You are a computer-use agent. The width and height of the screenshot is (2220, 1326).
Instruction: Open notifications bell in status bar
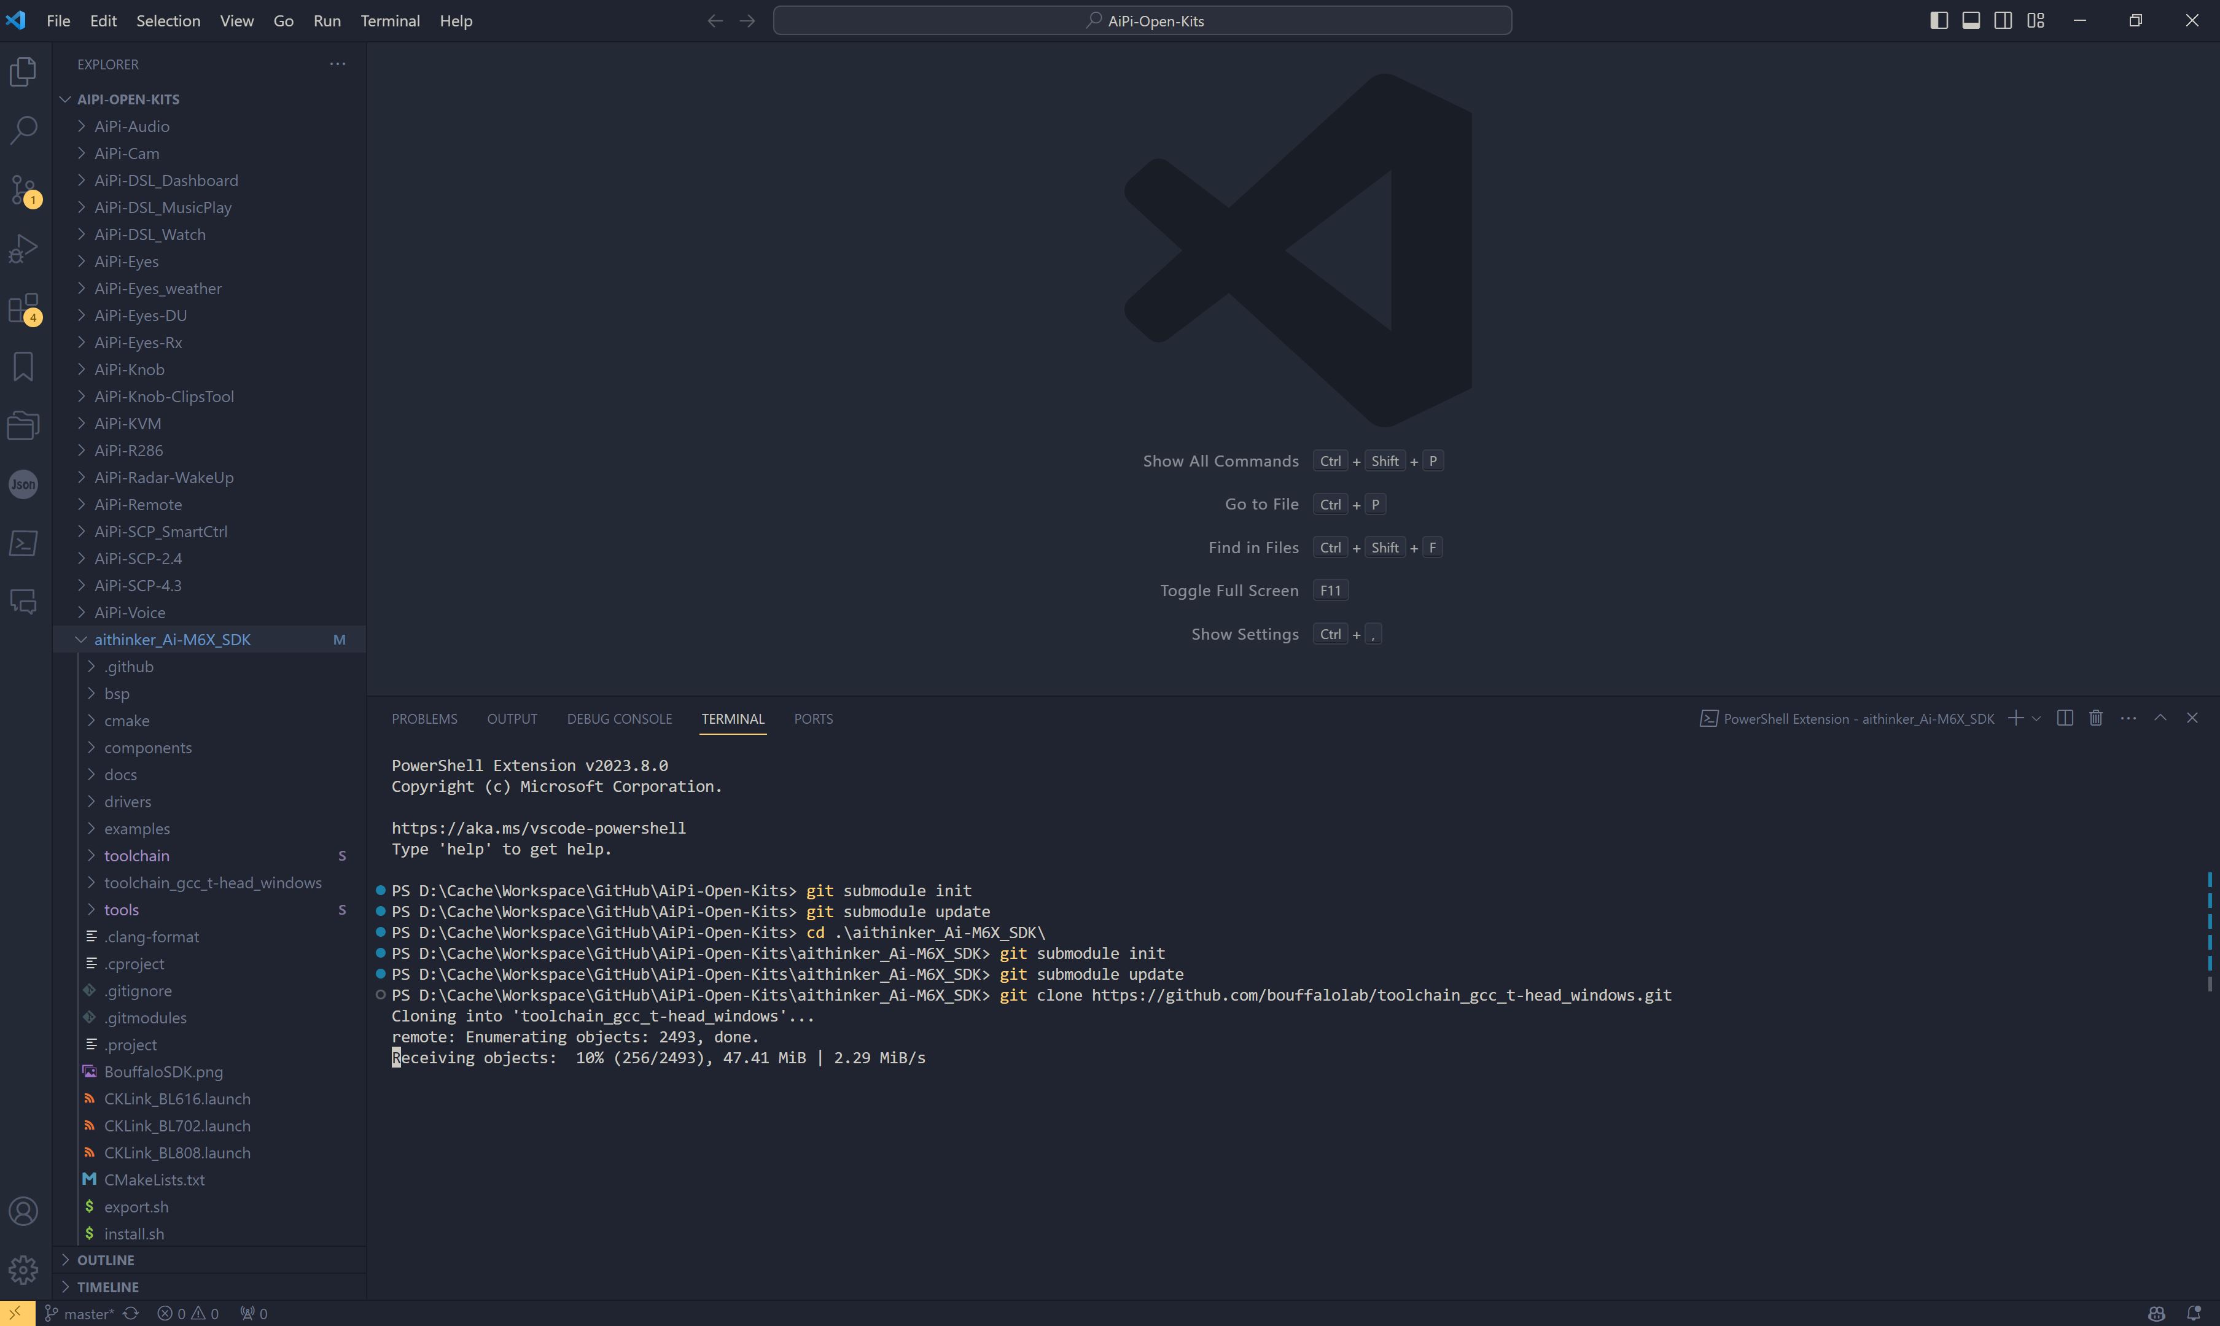[x=2193, y=1312]
